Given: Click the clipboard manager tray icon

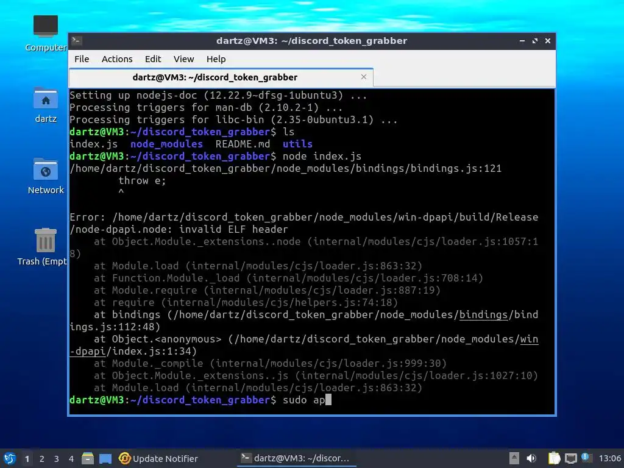Looking at the screenshot, I should click(554, 458).
